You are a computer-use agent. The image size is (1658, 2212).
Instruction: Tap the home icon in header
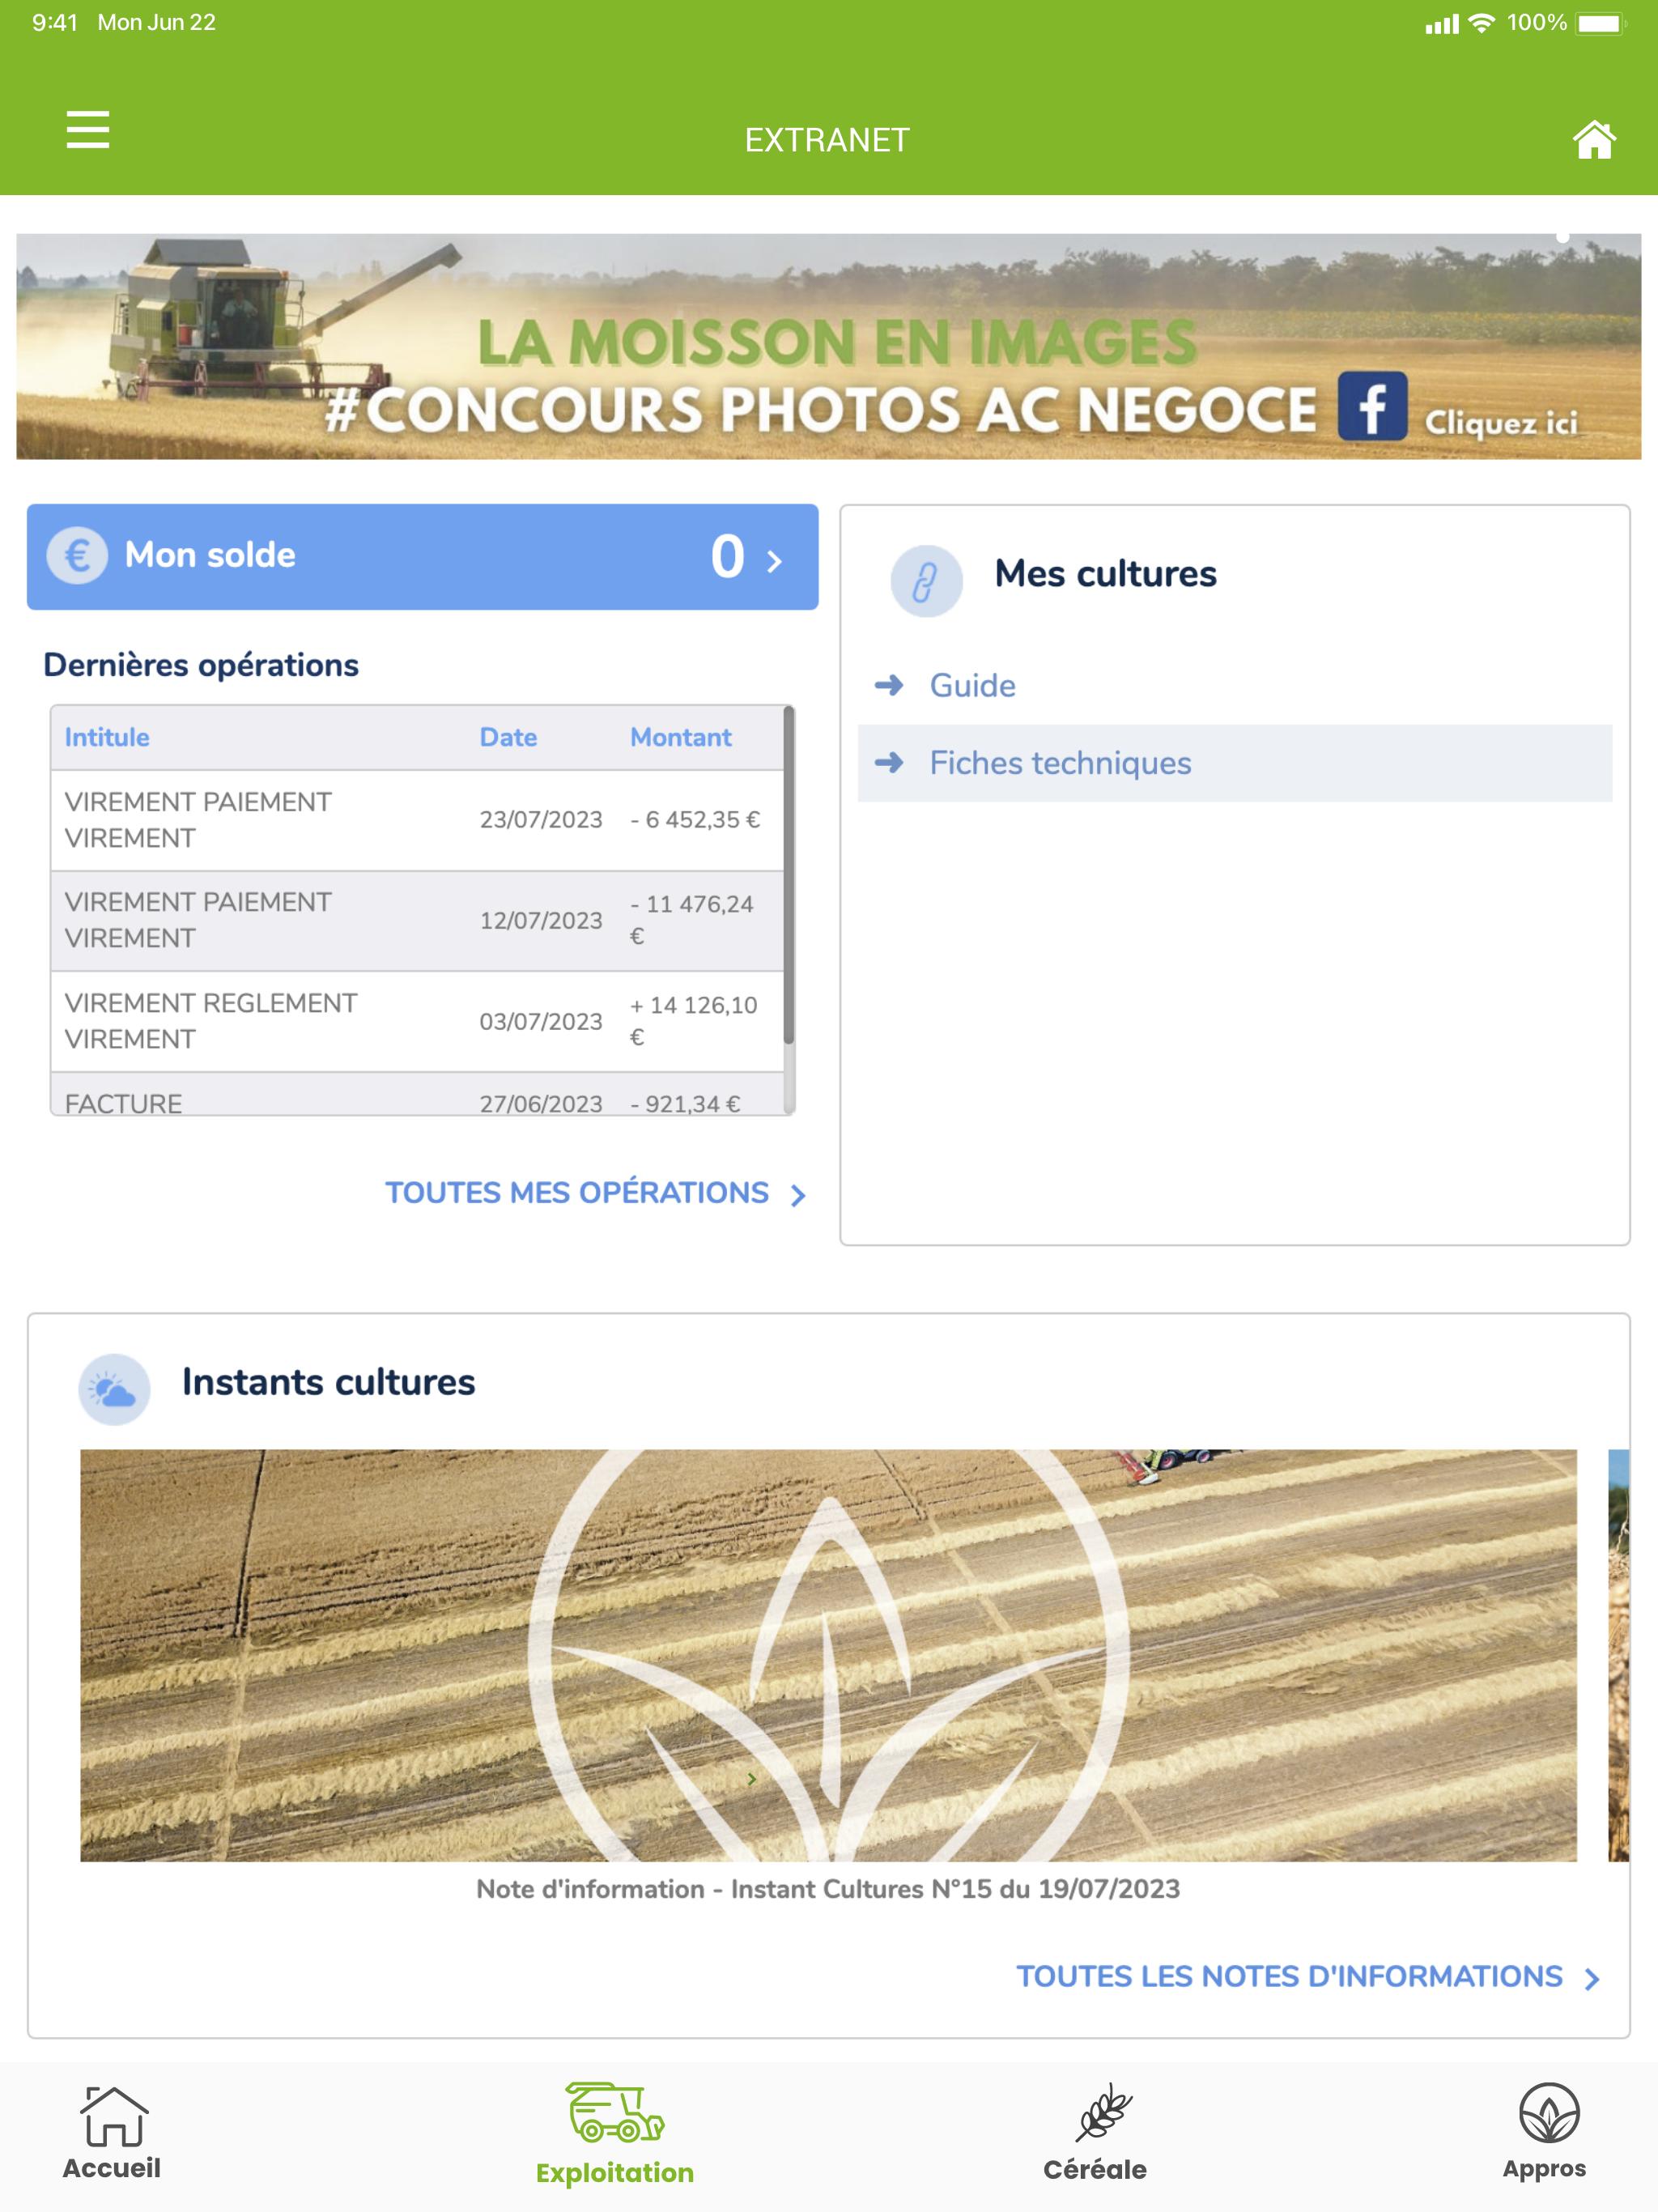(1594, 140)
